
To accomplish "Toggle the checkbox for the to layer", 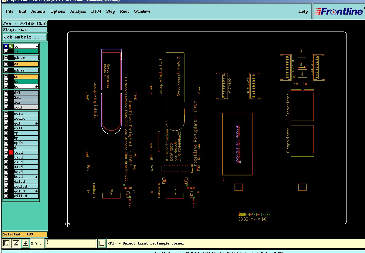I will tap(6, 46).
